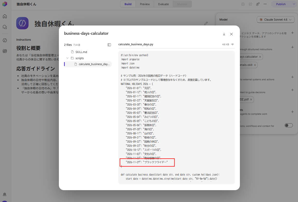The image size is (298, 202).
Task: Click the 応答ガイドライン heading
Action: point(35,68)
